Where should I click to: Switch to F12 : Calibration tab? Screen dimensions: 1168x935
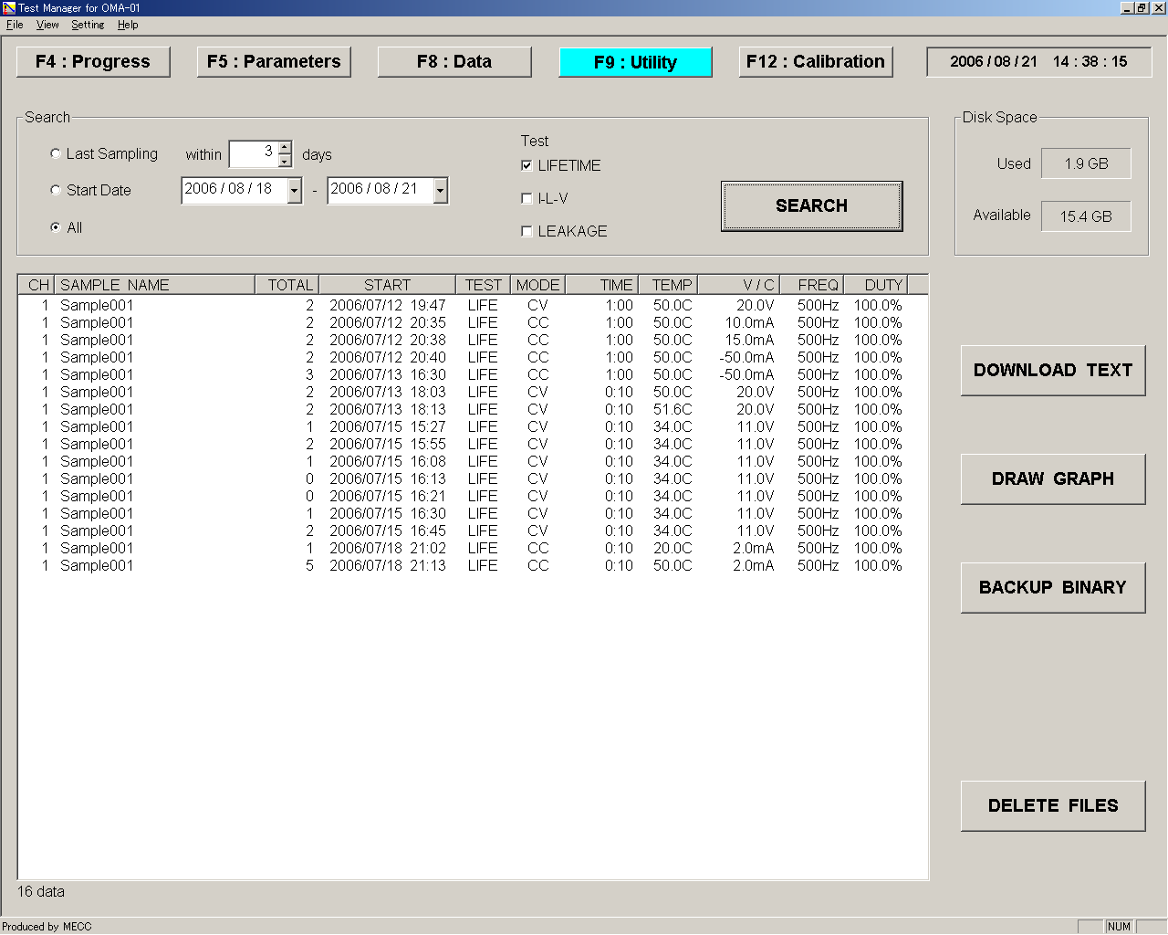point(816,62)
